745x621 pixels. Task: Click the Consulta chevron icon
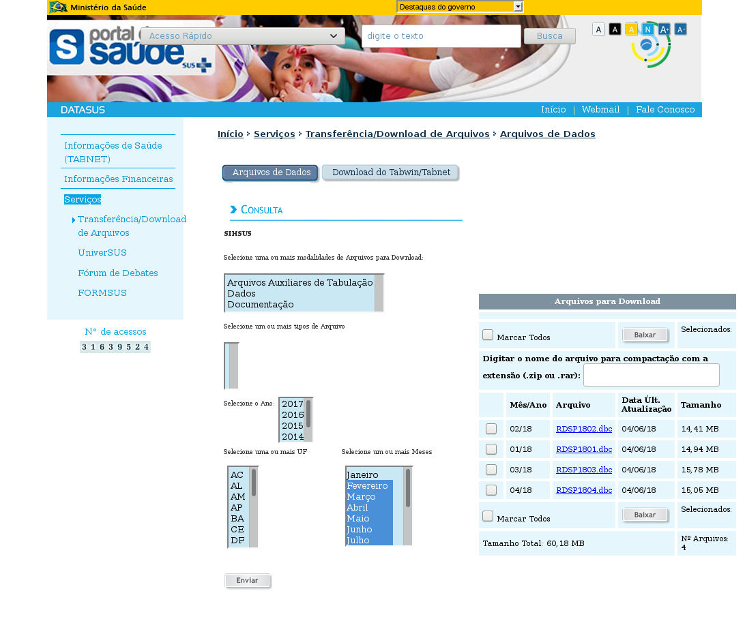(233, 209)
